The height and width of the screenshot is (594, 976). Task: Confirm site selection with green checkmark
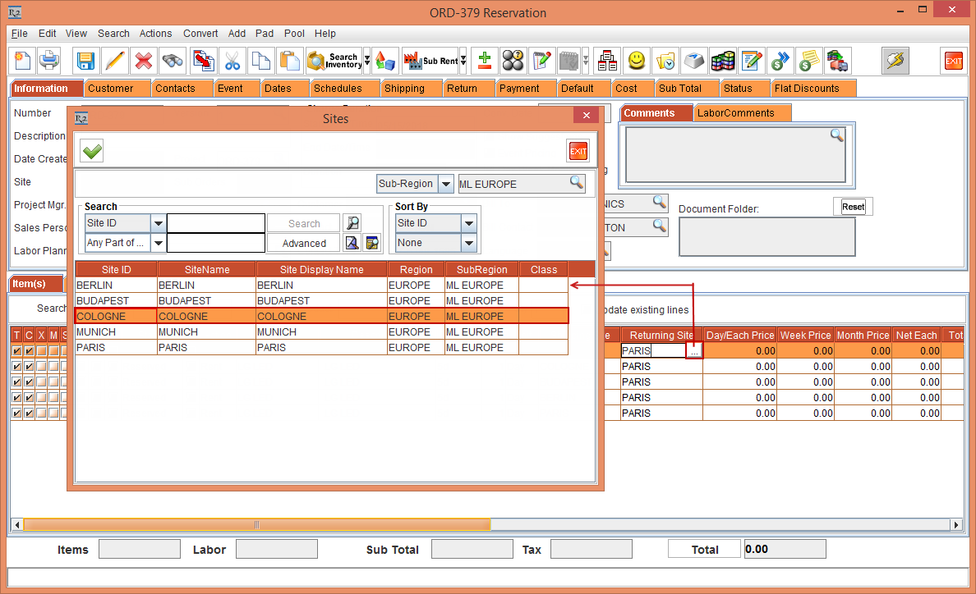coord(92,151)
